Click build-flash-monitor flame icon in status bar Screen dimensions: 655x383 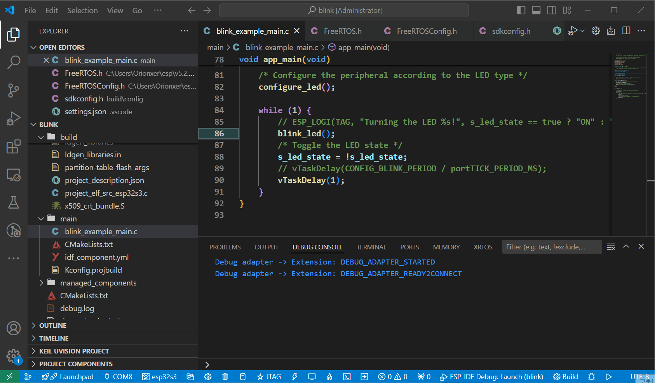click(x=329, y=376)
